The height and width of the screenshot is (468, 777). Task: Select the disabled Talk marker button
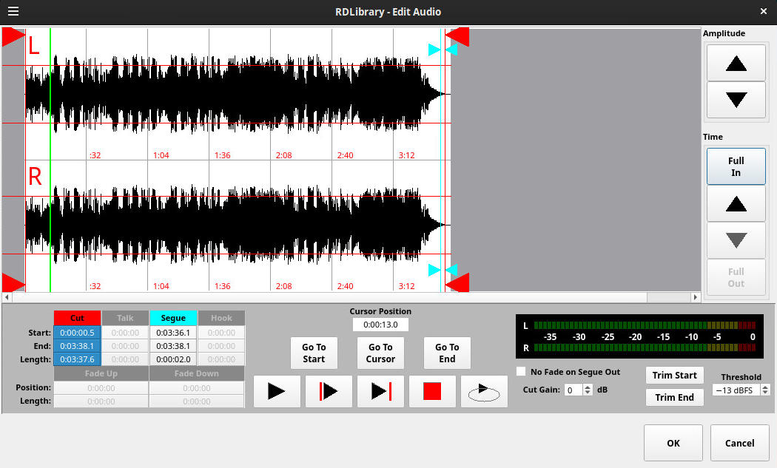pos(125,318)
